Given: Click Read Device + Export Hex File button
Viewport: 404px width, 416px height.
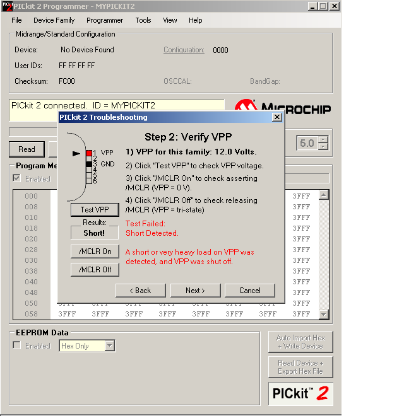Looking at the screenshot, I should point(300,367).
